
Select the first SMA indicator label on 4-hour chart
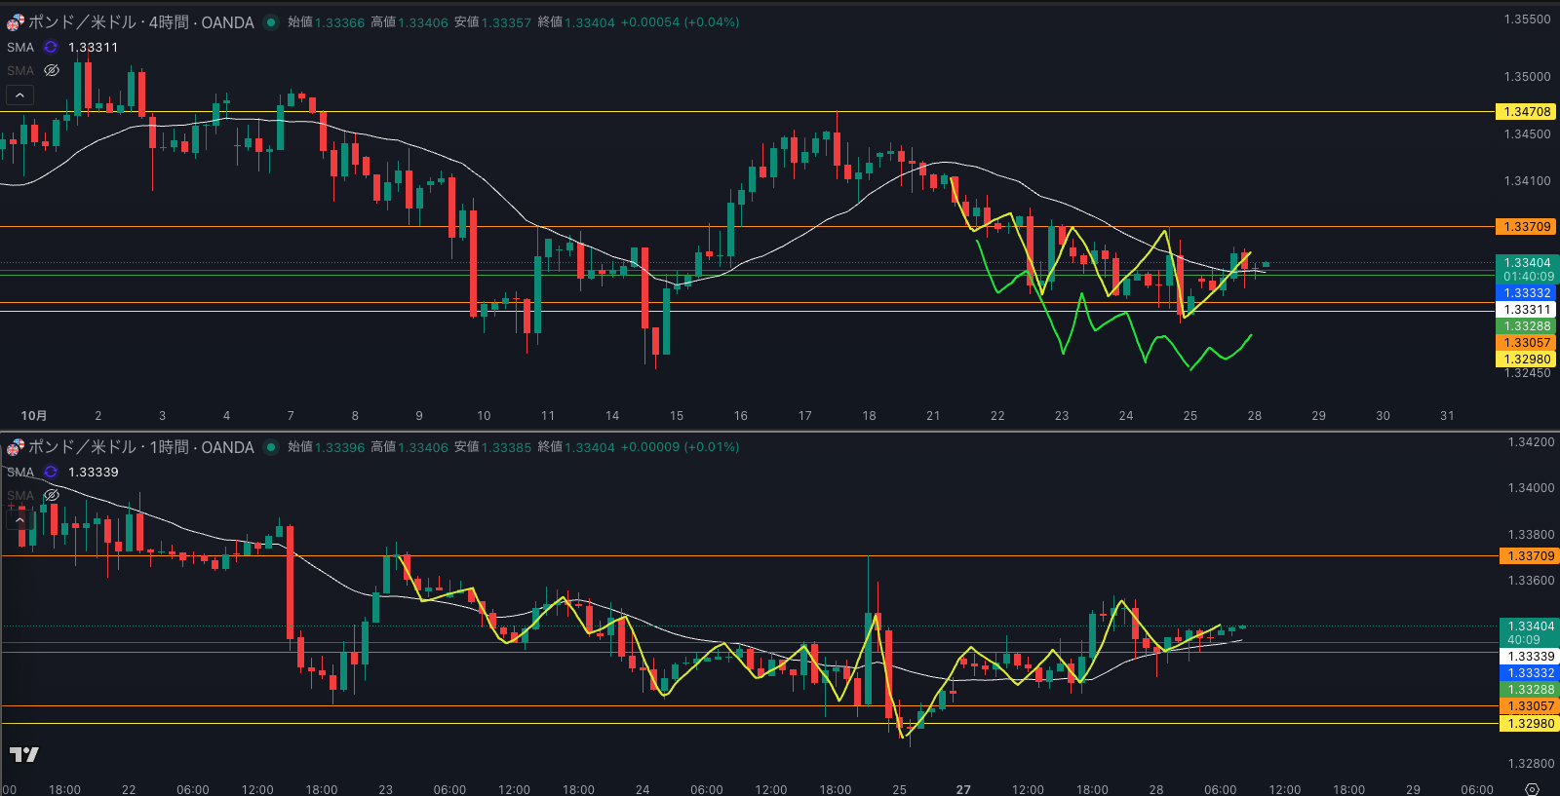(x=20, y=47)
